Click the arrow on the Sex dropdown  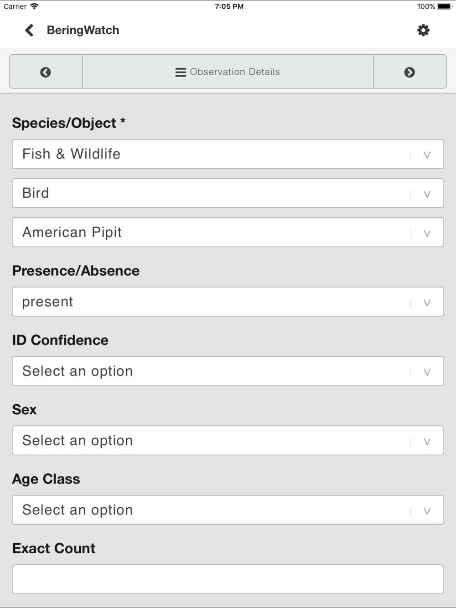[x=427, y=441]
